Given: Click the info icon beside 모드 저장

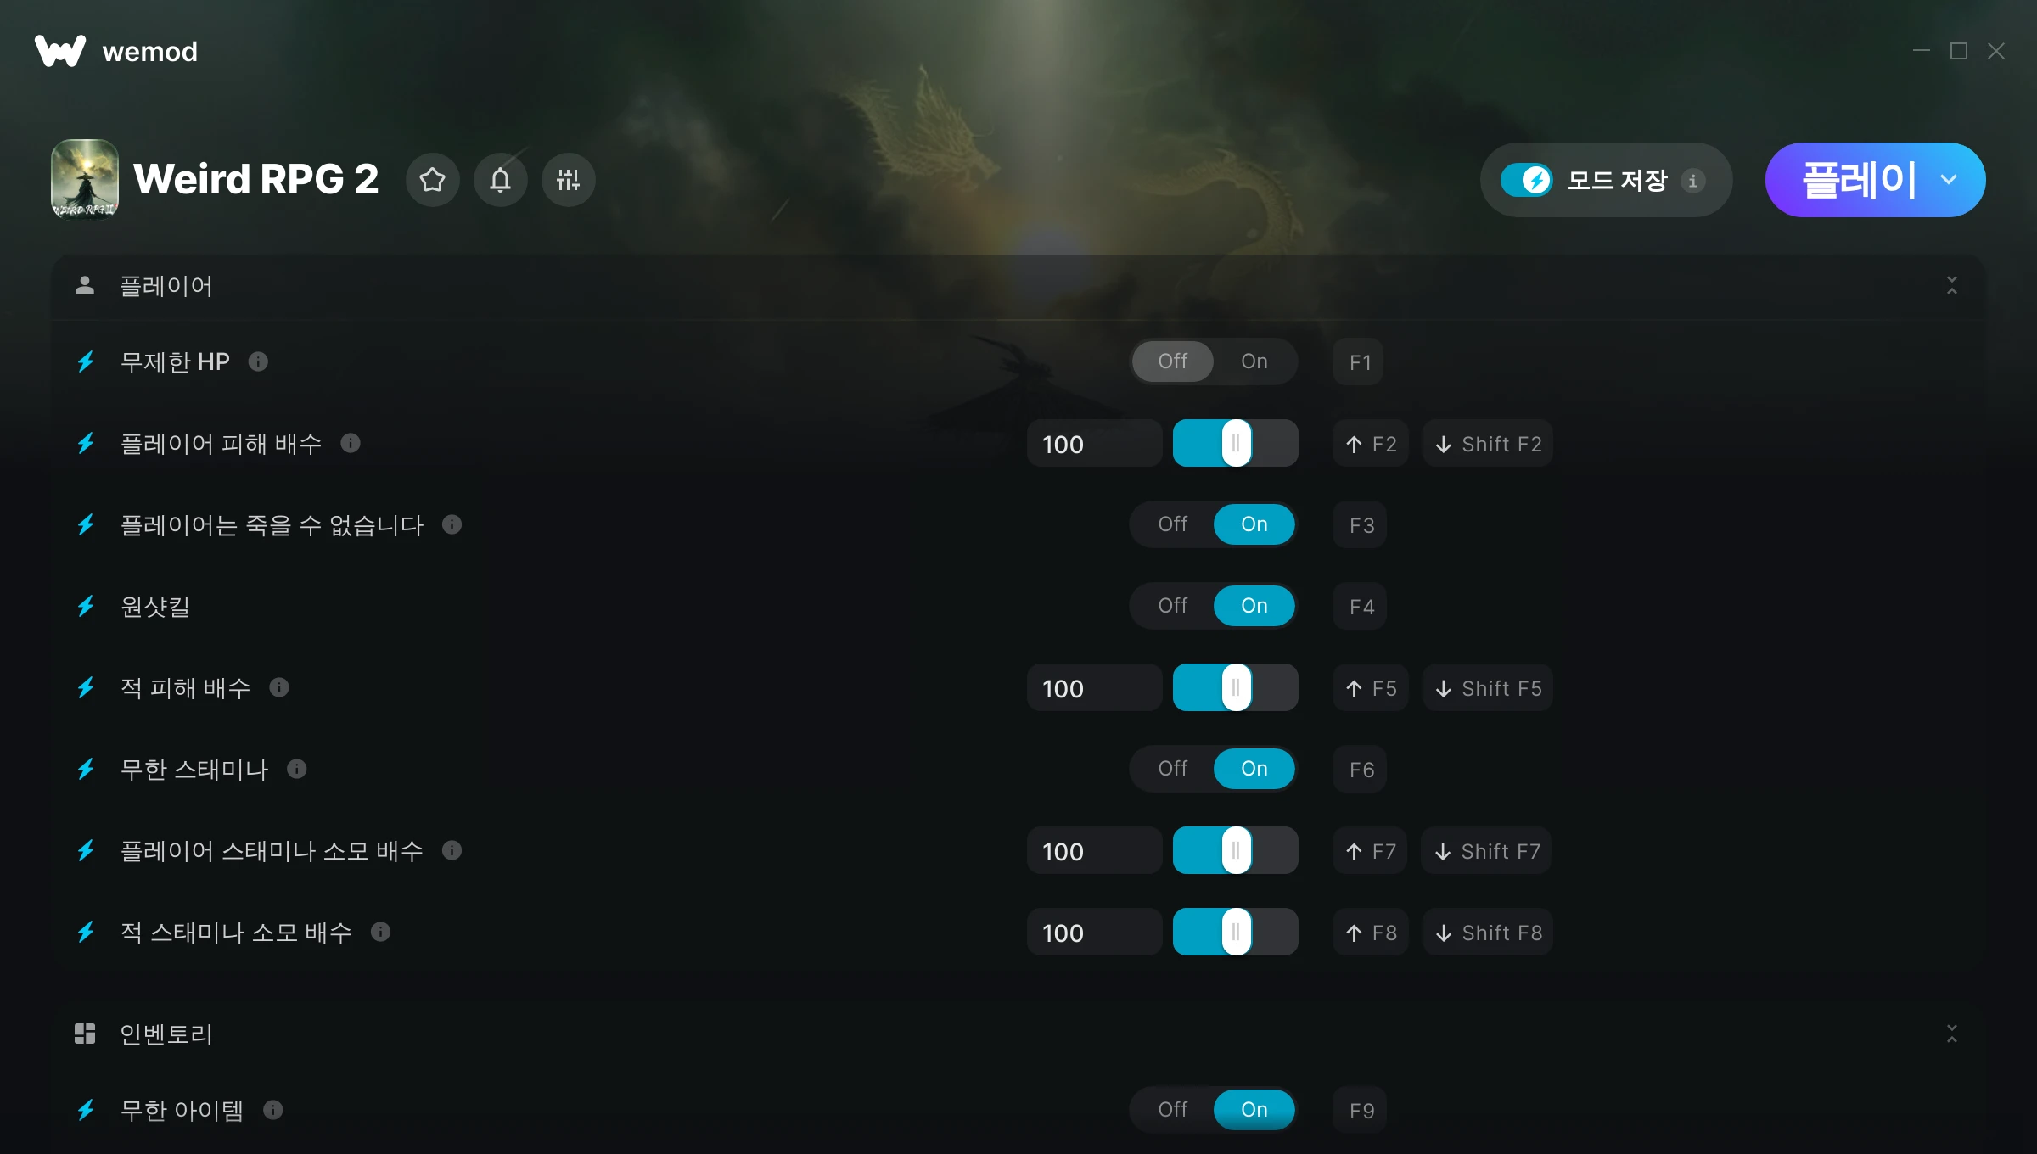Looking at the screenshot, I should (x=1693, y=181).
